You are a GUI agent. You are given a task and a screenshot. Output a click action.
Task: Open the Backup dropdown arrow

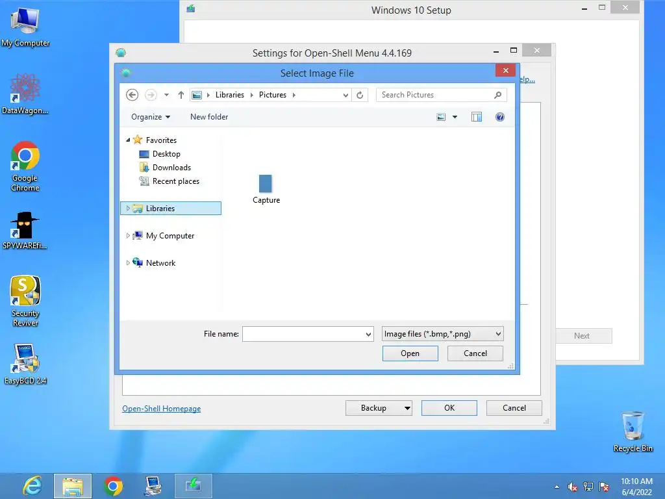pyautogui.click(x=407, y=408)
